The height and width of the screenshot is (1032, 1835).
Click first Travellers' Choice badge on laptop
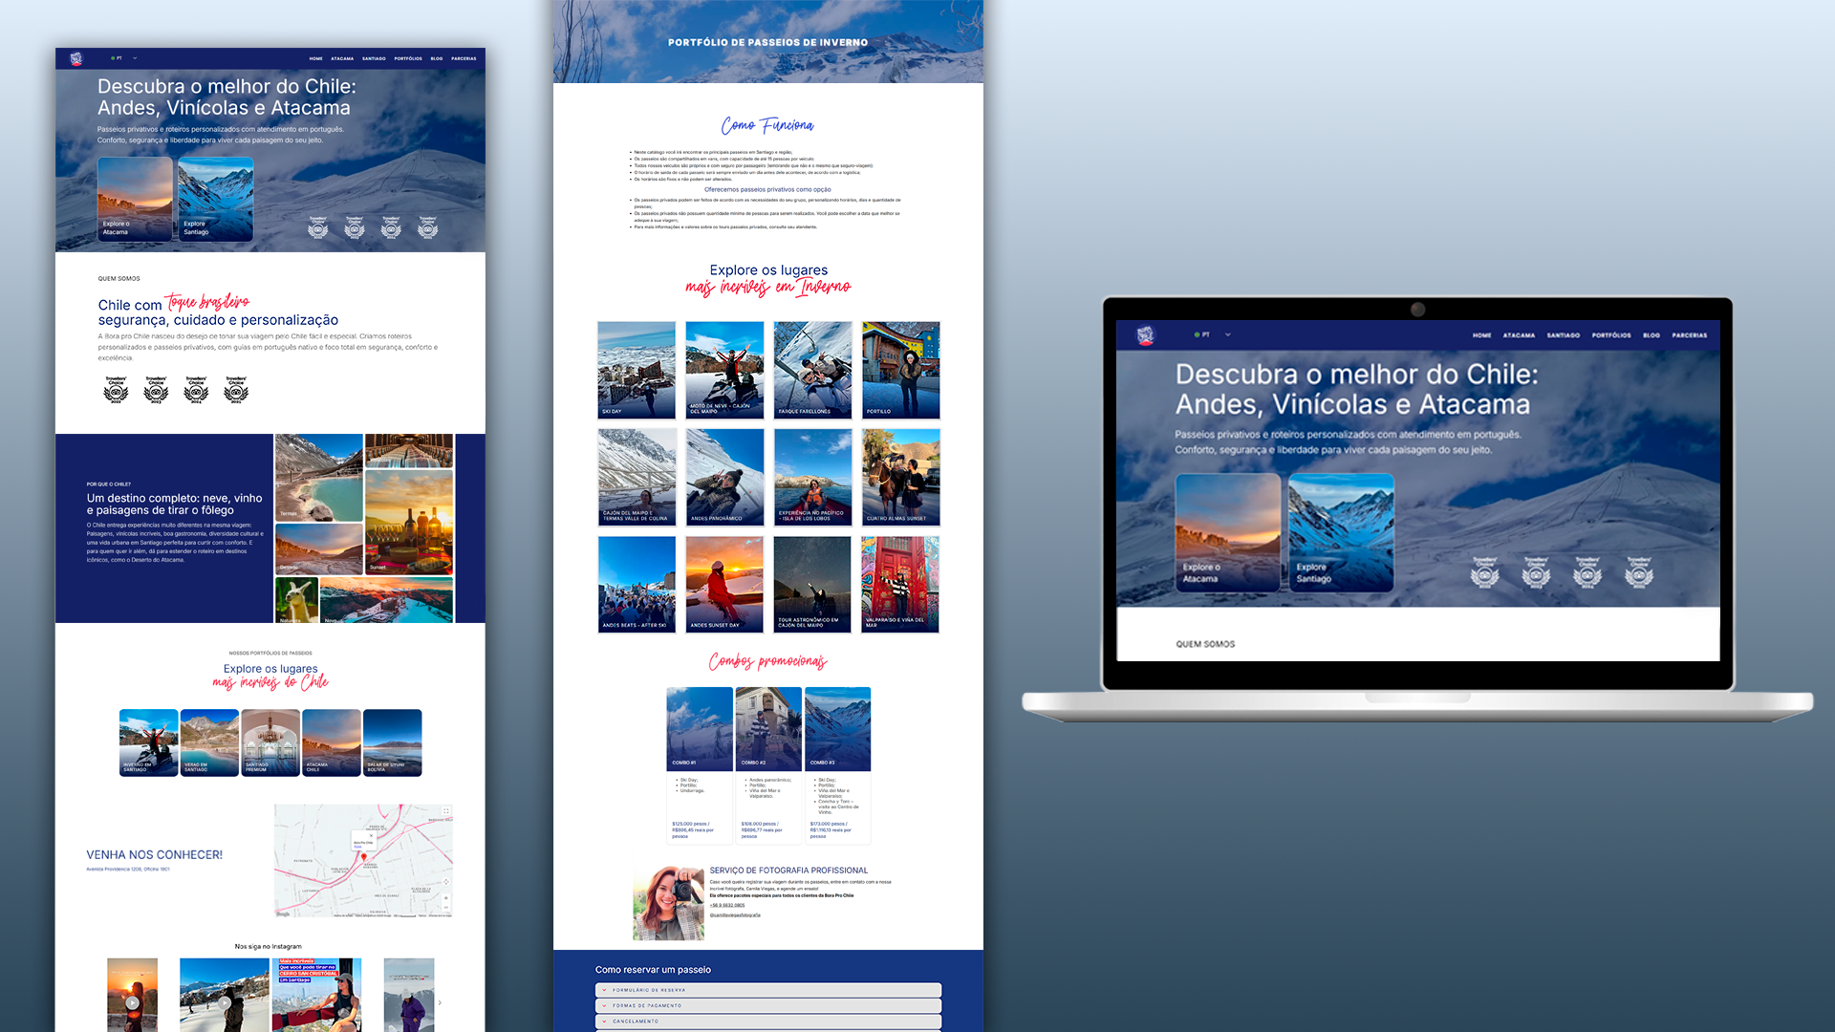(1484, 571)
